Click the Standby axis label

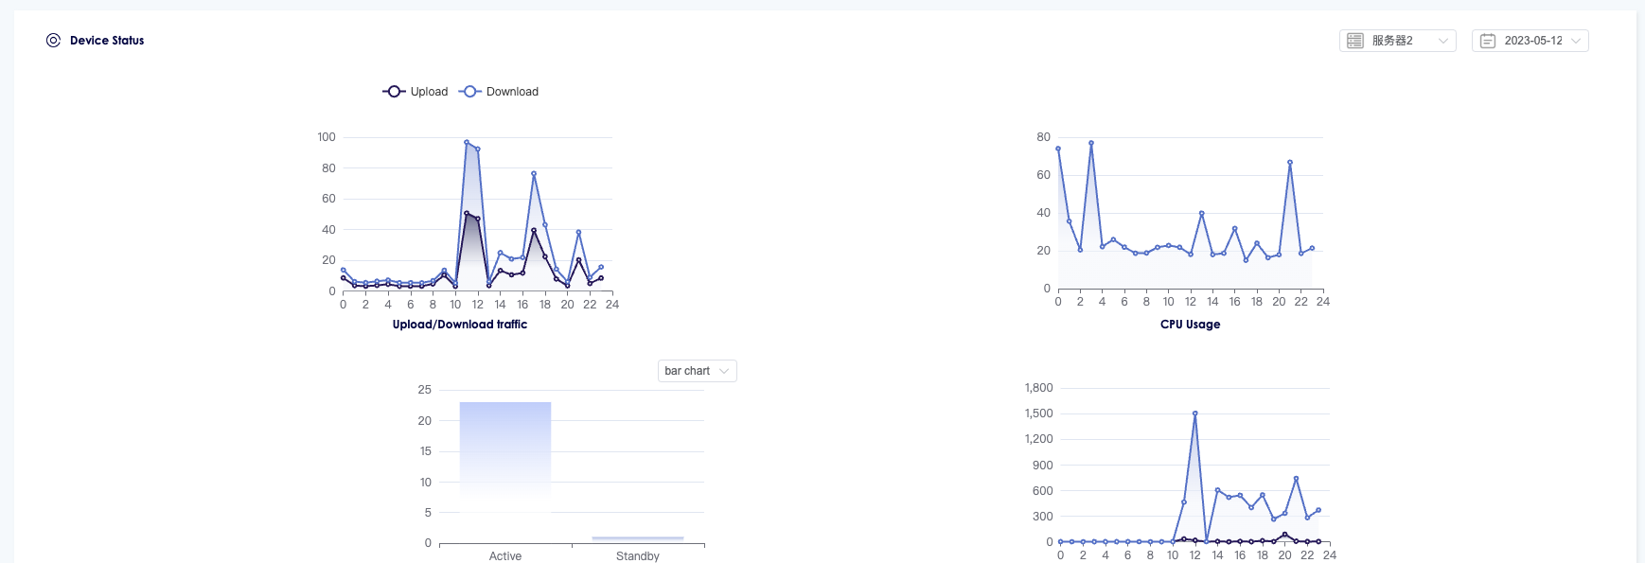click(x=637, y=556)
